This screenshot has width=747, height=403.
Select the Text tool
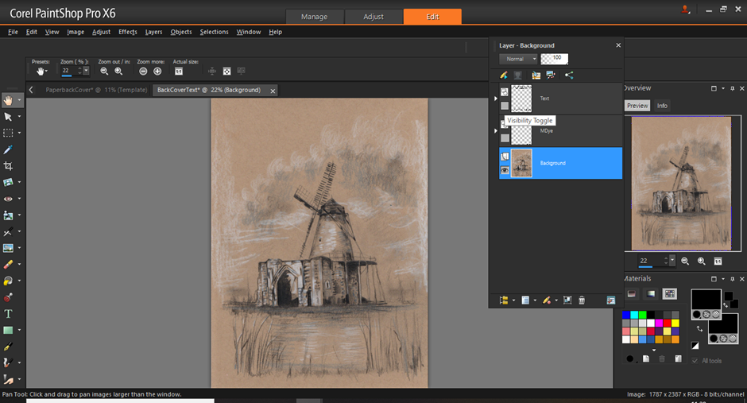tap(8, 314)
